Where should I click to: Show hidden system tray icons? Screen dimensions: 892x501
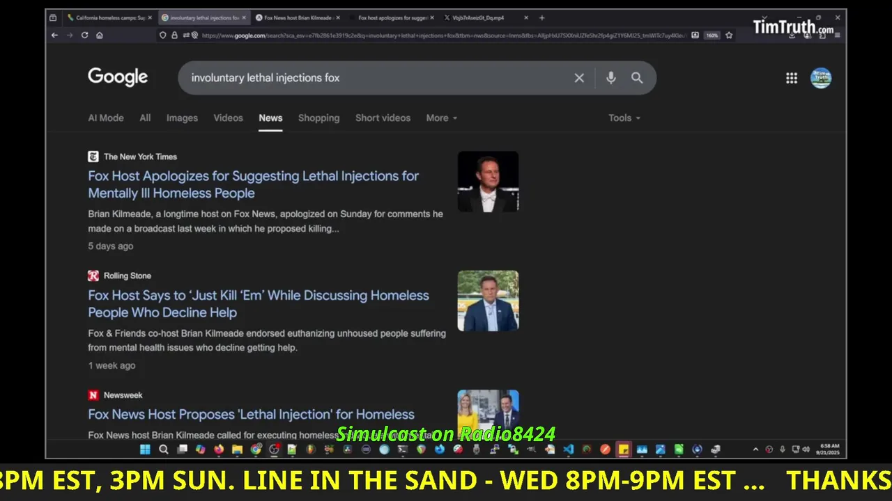pyautogui.click(x=755, y=450)
